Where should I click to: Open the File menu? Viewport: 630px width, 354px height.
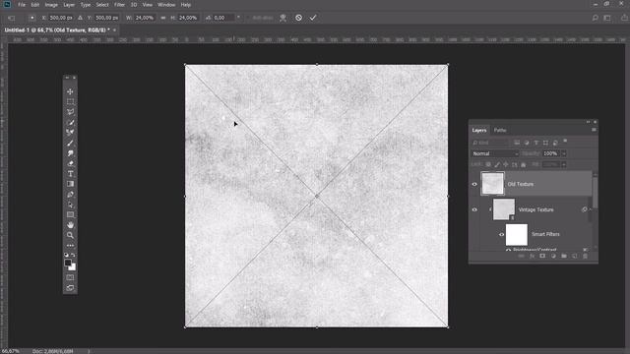pyautogui.click(x=22, y=5)
